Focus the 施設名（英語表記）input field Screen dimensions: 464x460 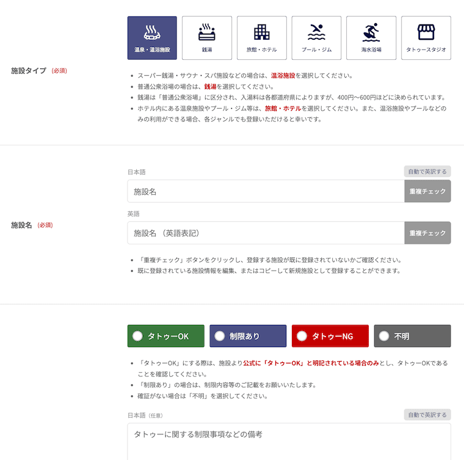[x=266, y=233]
